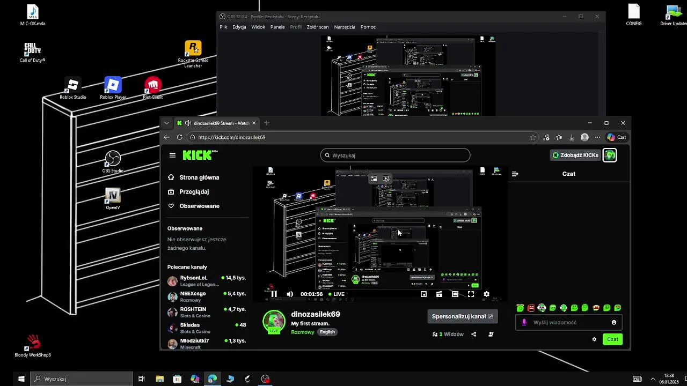Image resolution: width=687 pixels, height=386 pixels.
Task: Open the Windows Start button
Action: (21, 379)
